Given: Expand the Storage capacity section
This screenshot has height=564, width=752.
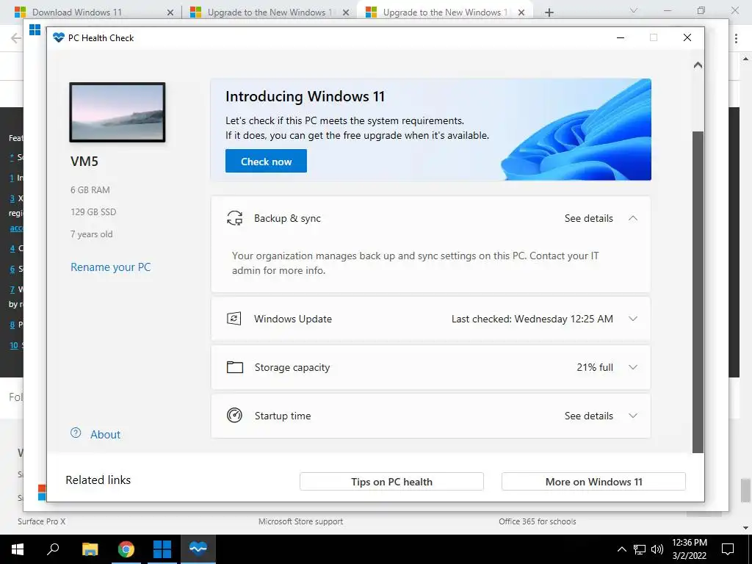Looking at the screenshot, I should (633, 367).
